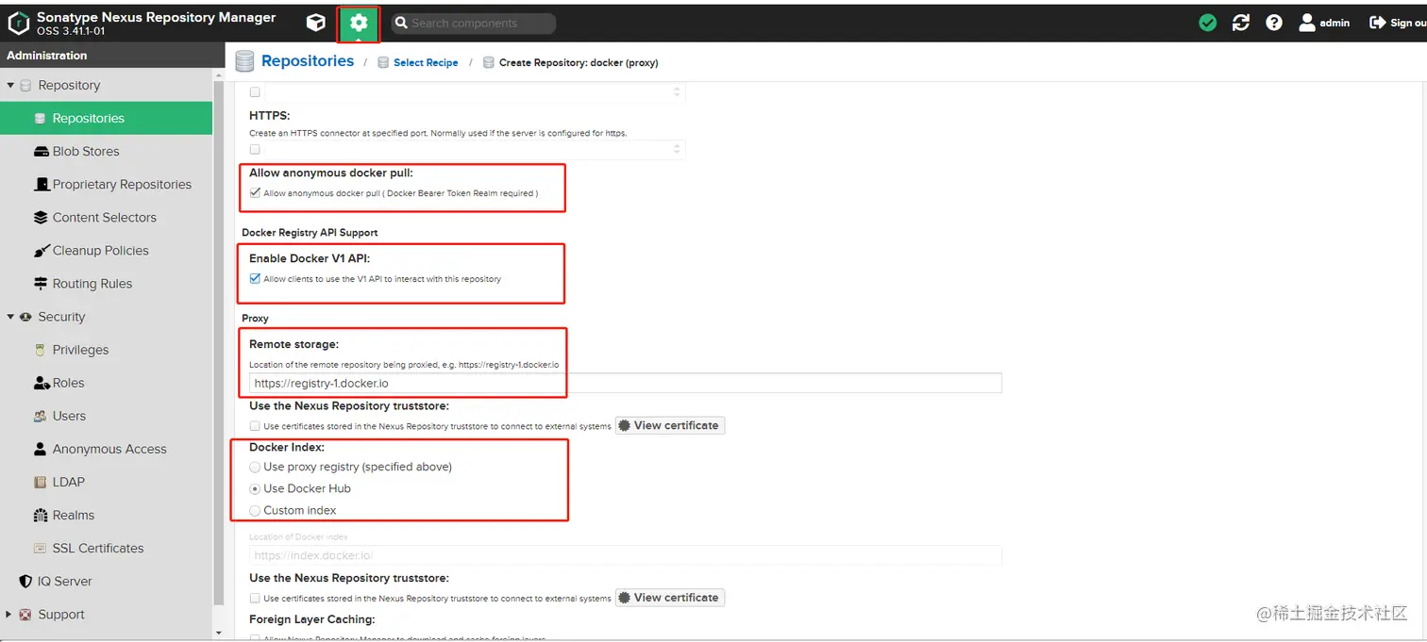Click the Remote storage URL field

point(625,384)
